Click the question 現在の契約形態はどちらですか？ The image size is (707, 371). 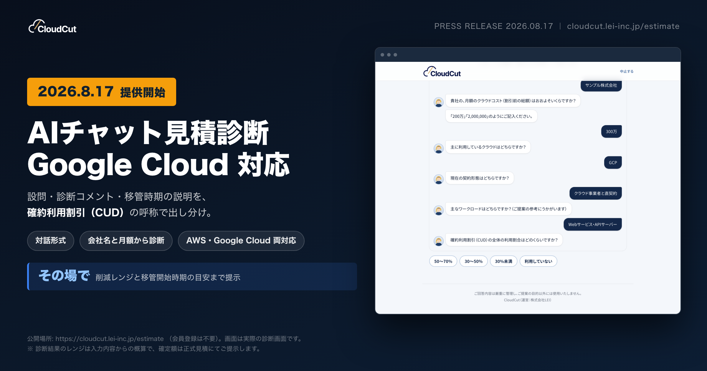click(480, 178)
